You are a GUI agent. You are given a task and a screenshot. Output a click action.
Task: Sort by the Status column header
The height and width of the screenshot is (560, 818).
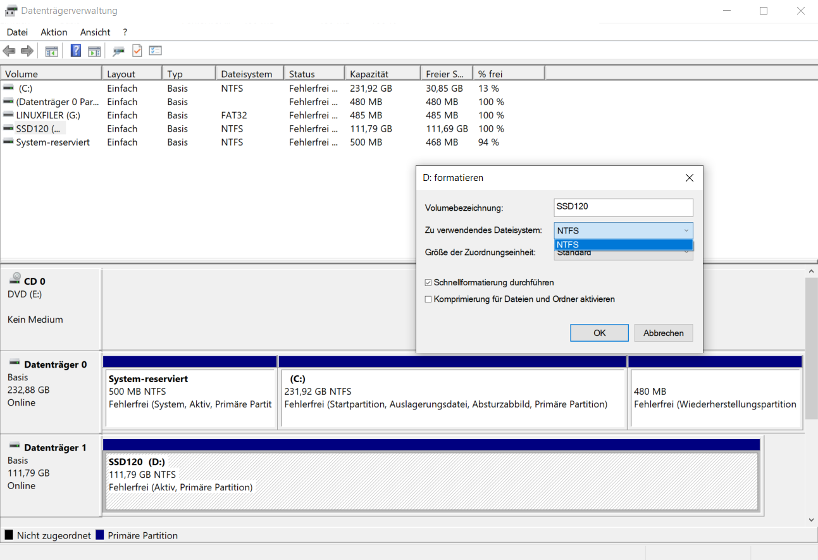point(314,74)
